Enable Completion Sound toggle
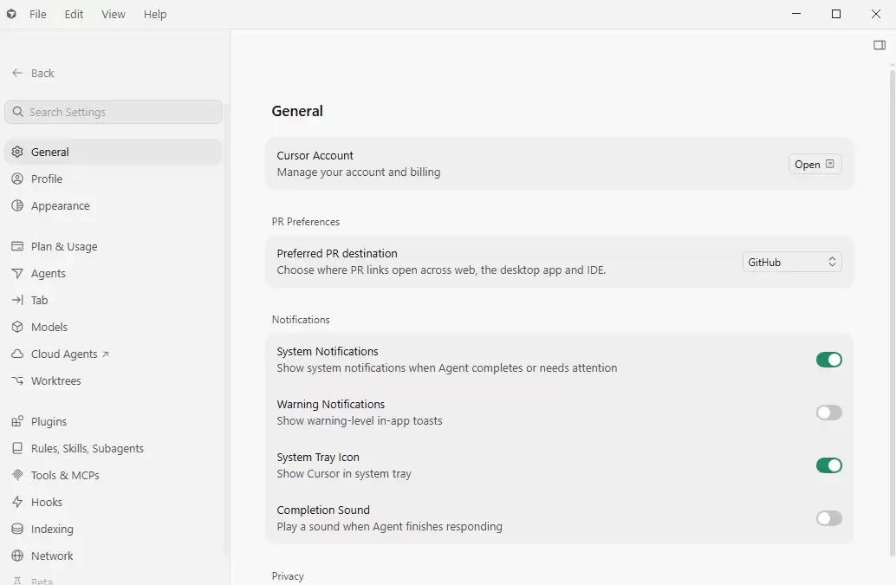This screenshot has height=585, width=896. click(x=829, y=518)
